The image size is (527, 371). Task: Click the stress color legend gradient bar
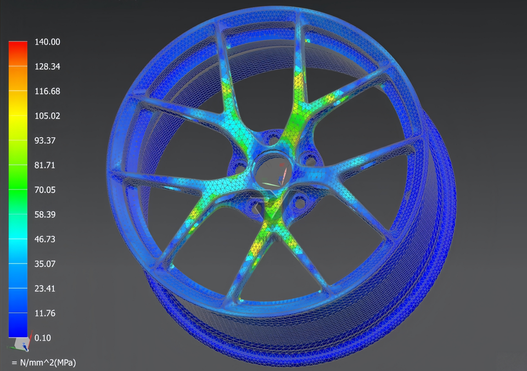pyautogui.click(x=18, y=189)
